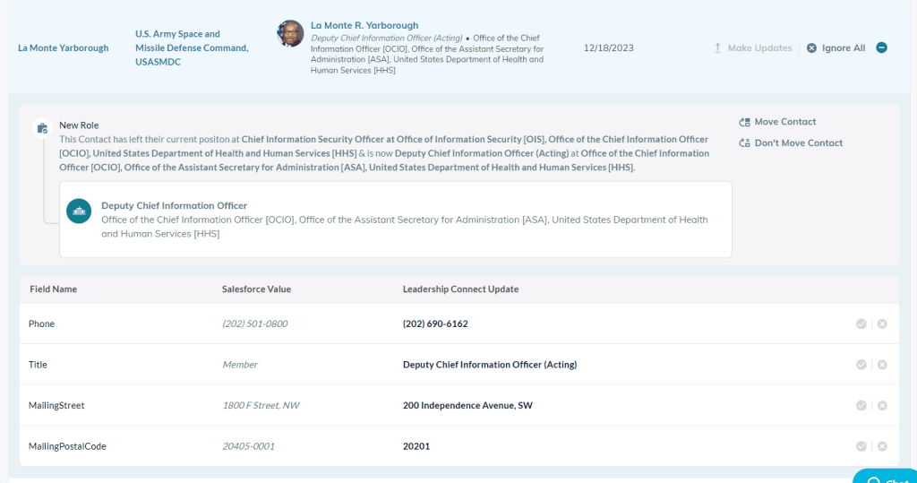Click the MailingStreet field name cell

pos(56,406)
